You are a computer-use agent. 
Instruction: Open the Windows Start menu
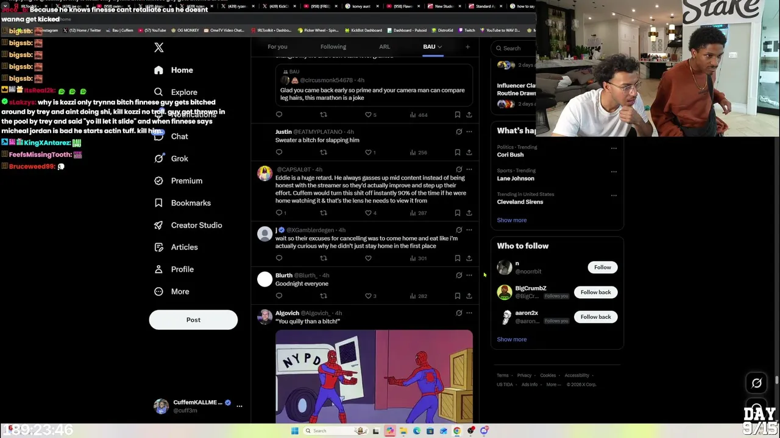pyautogui.click(x=295, y=431)
